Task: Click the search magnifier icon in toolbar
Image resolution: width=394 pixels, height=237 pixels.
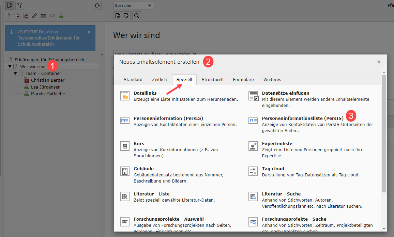Action: [136, 16]
